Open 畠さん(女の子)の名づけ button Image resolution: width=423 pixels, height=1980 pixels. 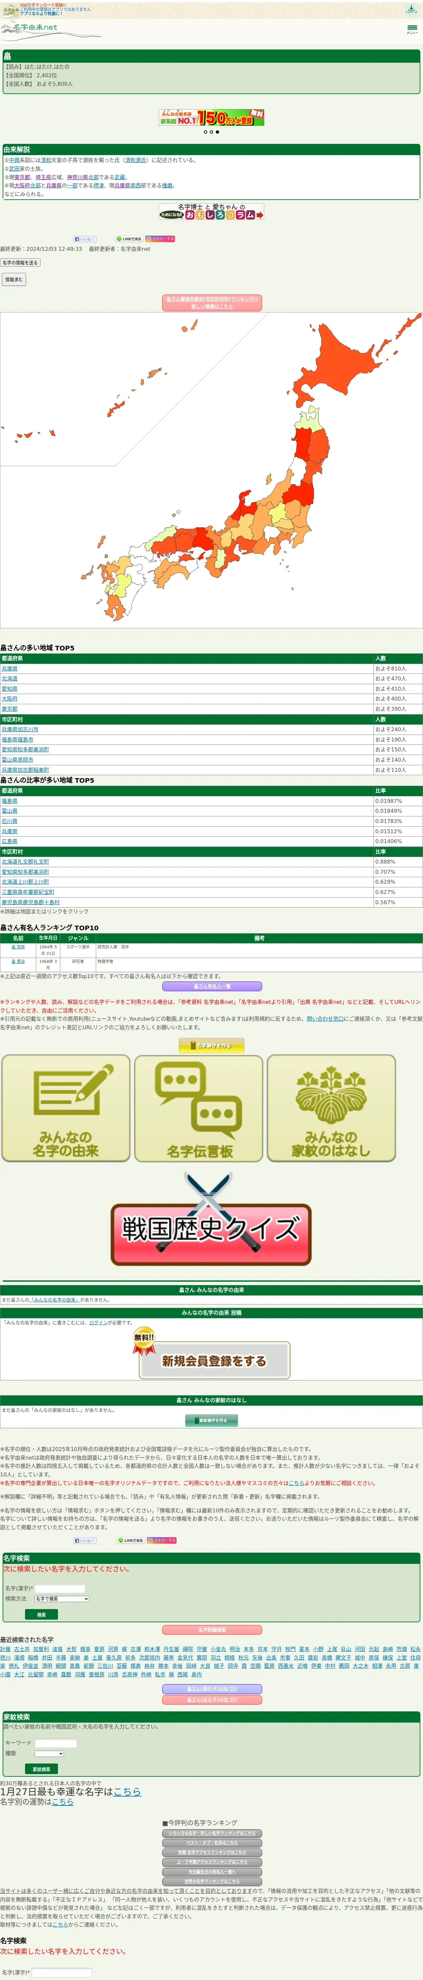click(x=212, y=1699)
